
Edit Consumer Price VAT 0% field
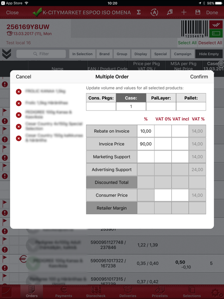coord(163,195)
